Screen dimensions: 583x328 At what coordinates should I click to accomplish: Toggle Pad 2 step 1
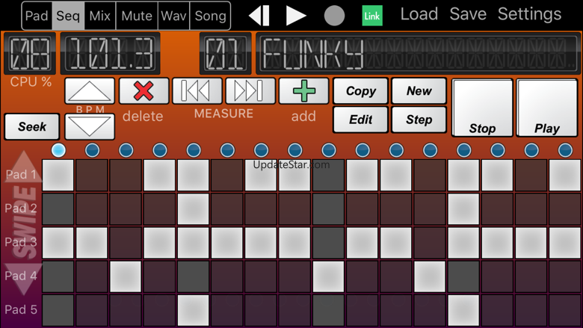coord(58,209)
